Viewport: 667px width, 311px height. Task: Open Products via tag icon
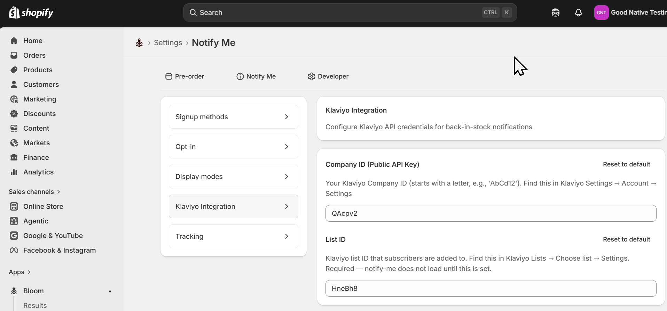coord(14,70)
